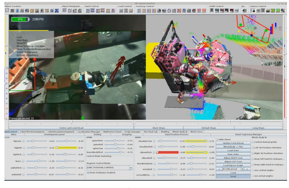Click the lowerNeckPitch slider

pyautogui.click(x=115, y=152)
